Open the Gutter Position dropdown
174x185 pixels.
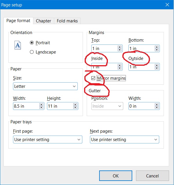point(108,106)
